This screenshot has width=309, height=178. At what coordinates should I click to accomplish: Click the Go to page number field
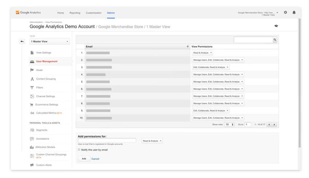click(x=248, y=124)
